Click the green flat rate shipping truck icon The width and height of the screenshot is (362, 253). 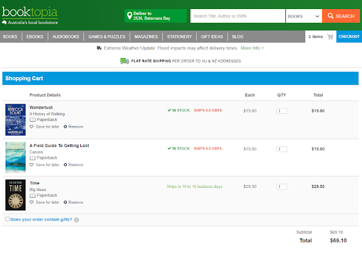click(x=125, y=61)
